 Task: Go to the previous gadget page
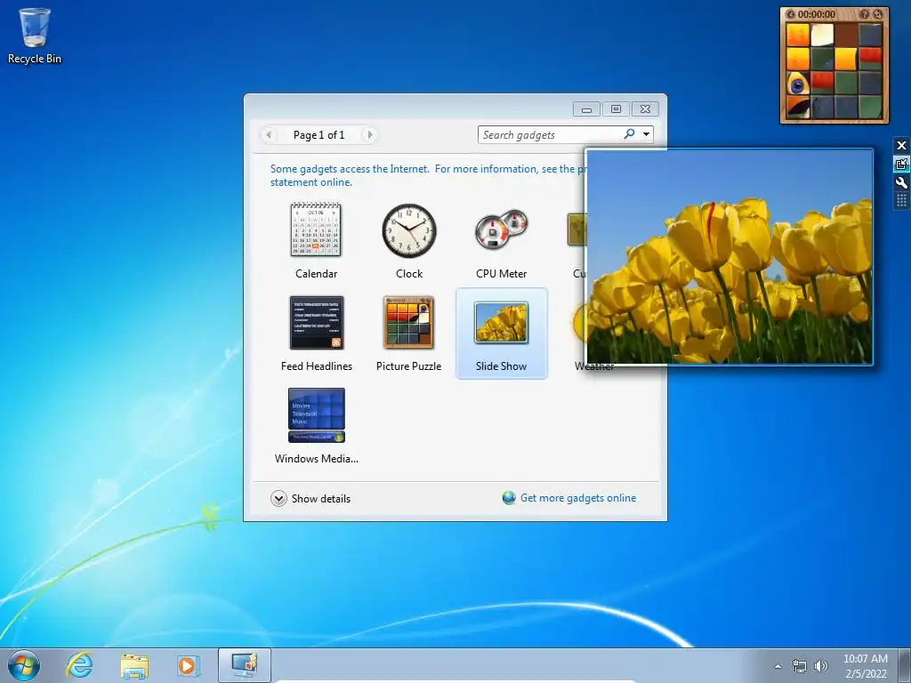pyautogui.click(x=269, y=135)
